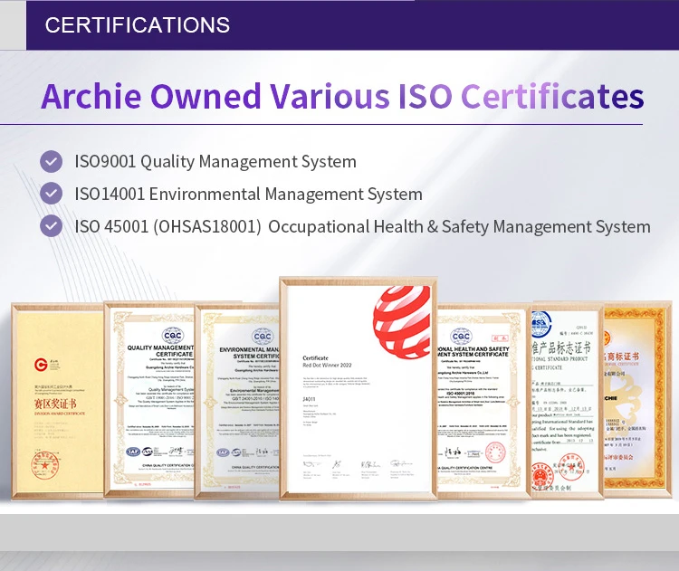Click the Archie Owned Various ISO Certificates headline
The image size is (679, 571).
(342, 97)
